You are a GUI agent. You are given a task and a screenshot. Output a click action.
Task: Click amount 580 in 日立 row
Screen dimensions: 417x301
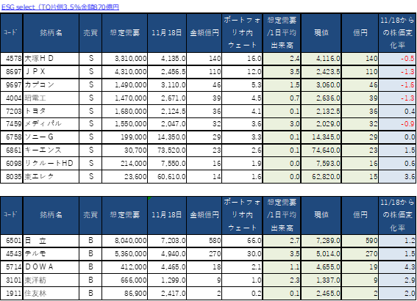(x=204, y=241)
